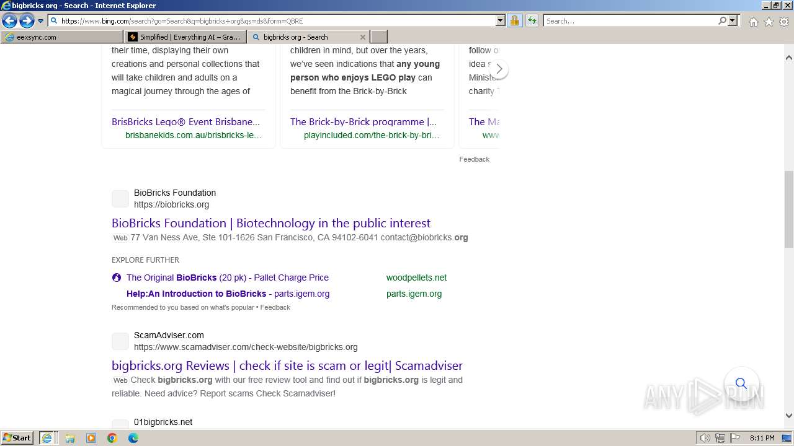Launch the media player taskbar icon
This screenshot has width=794, height=446.
(91, 438)
